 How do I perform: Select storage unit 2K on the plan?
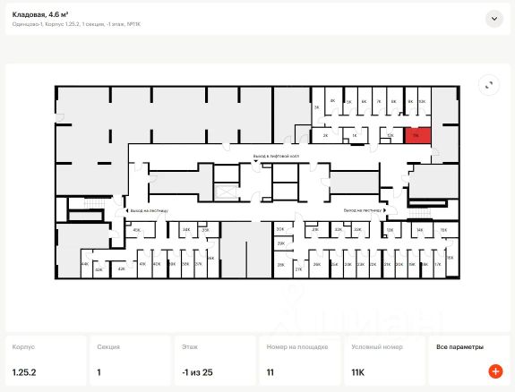325,136
